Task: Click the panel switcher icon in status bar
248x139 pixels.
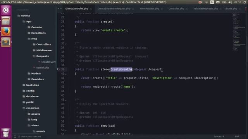Action: [x=15, y=137]
